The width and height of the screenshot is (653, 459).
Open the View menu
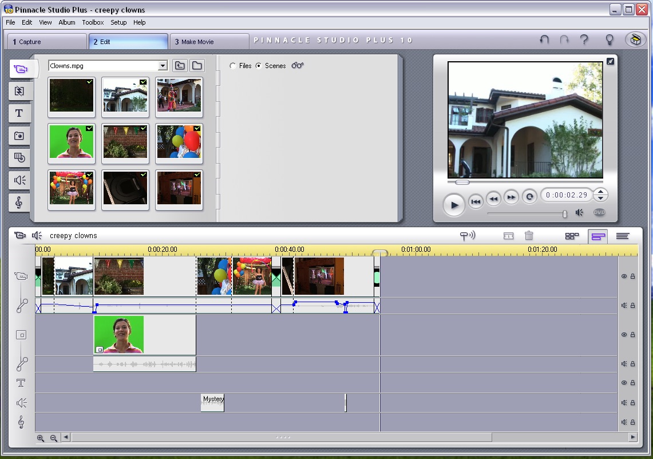point(45,22)
